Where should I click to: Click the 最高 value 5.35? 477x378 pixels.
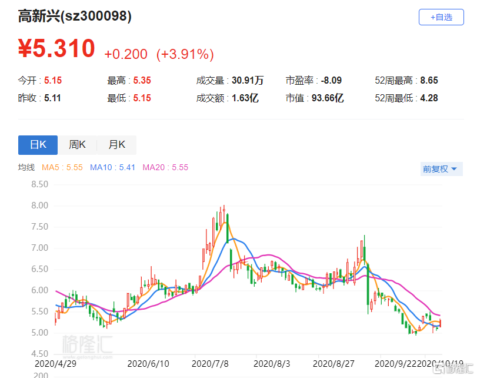click(142, 81)
